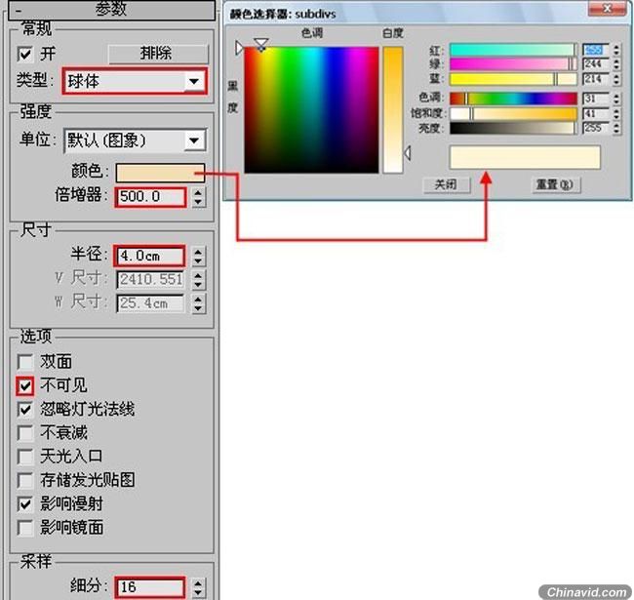Enable the 影响镜面 checkbox
The width and height of the screenshot is (634, 600).
[25, 528]
